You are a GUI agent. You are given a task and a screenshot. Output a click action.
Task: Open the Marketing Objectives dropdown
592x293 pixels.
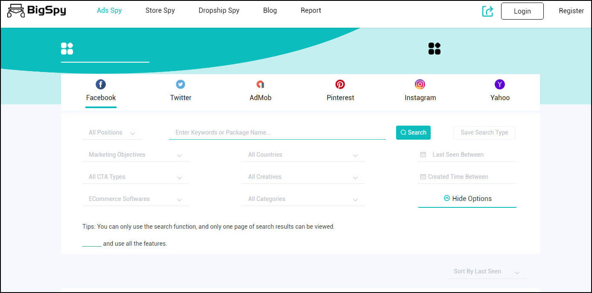tap(136, 155)
